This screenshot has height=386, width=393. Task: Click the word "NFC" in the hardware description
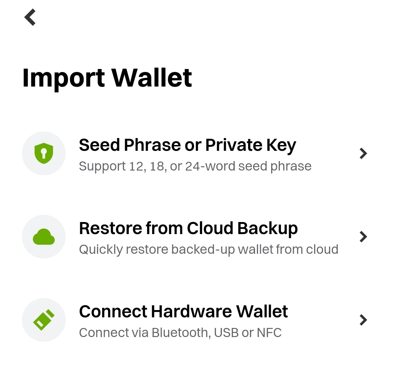tap(269, 333)
